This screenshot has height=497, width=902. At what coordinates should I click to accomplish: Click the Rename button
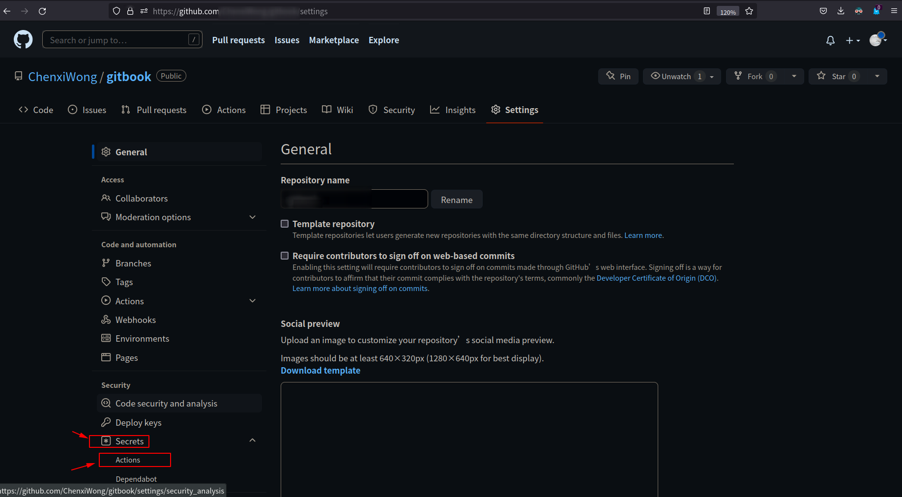pyautogui.click(x=457, y=200)
